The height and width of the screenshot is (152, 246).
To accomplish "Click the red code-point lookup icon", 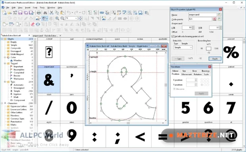I will (x=215, y=19).
